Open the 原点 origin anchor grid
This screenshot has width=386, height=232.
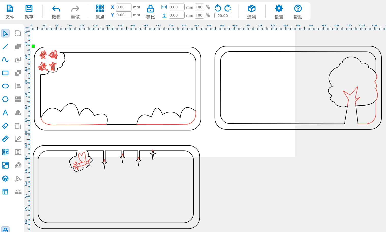(x=100, y=12)
